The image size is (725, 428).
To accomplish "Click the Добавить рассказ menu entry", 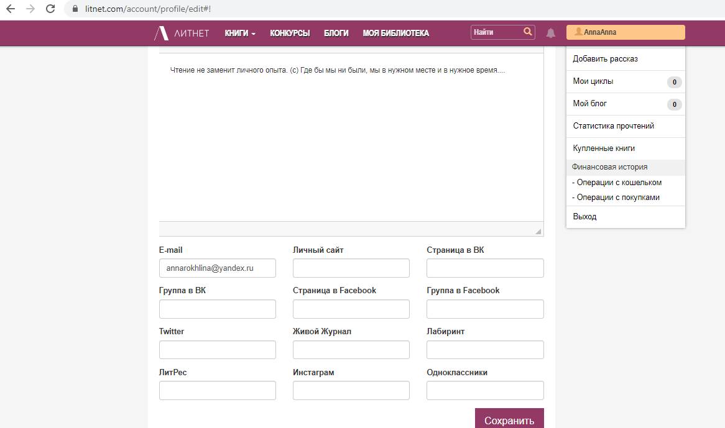I will 605,59.
